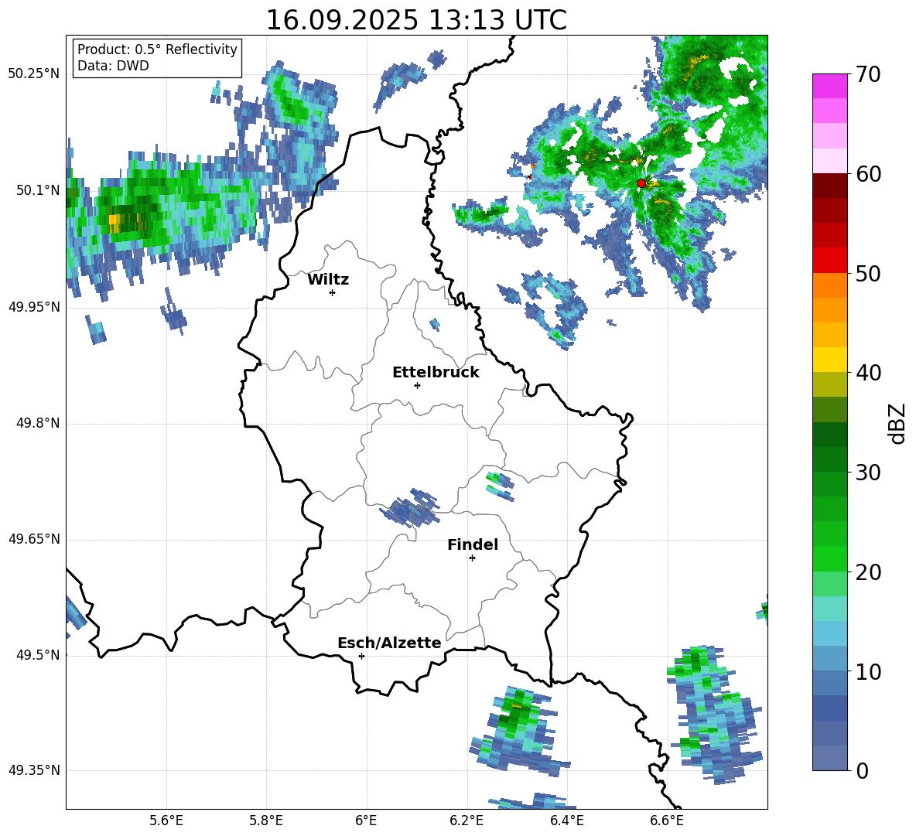This screenshot has width=916, height=836.
Task: Click the 6.2°E longitude label
Action: tap(467, 821)
